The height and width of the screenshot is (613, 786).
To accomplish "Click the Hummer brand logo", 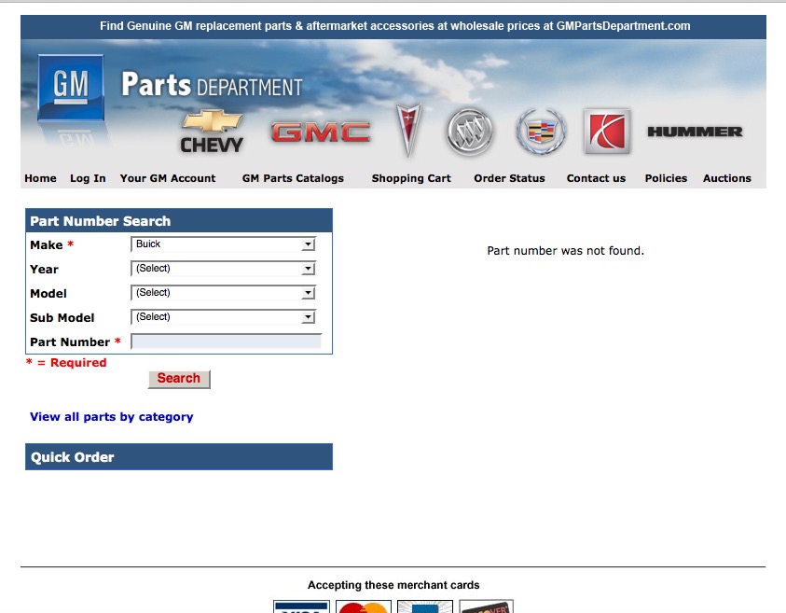I will [x=695, y=132].
